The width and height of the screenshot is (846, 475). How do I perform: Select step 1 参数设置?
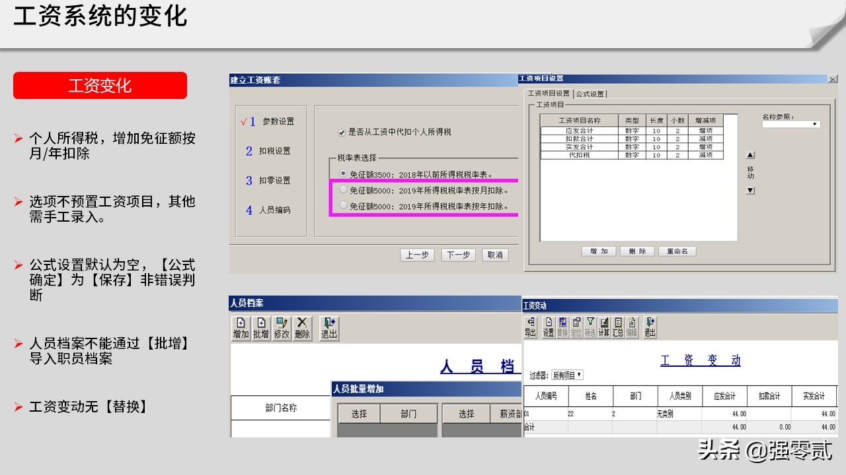coord(268,121)
